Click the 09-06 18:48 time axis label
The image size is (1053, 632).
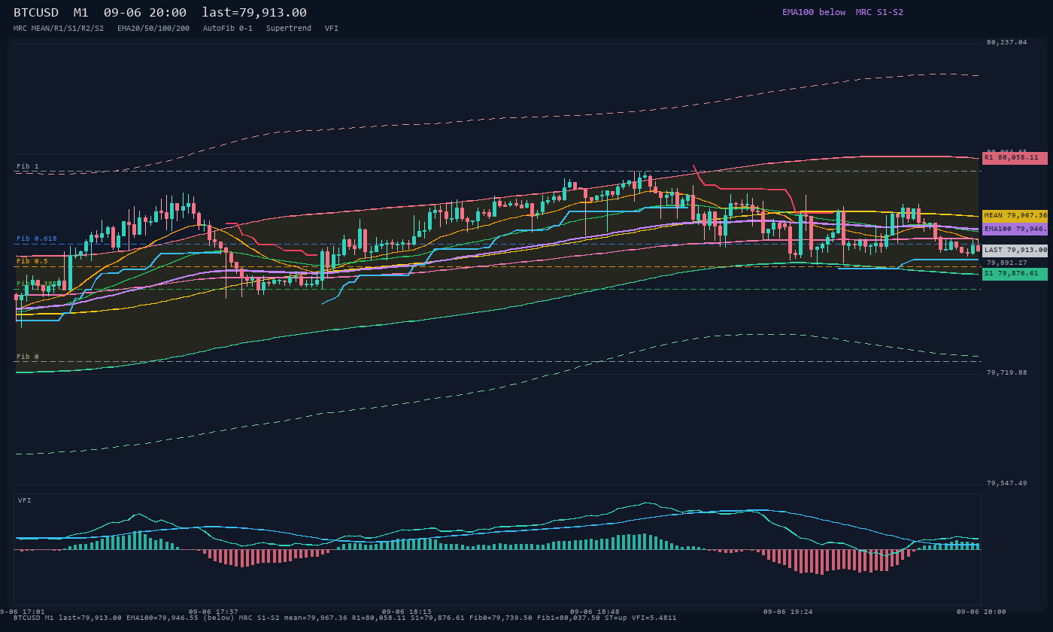click(595, 612)
